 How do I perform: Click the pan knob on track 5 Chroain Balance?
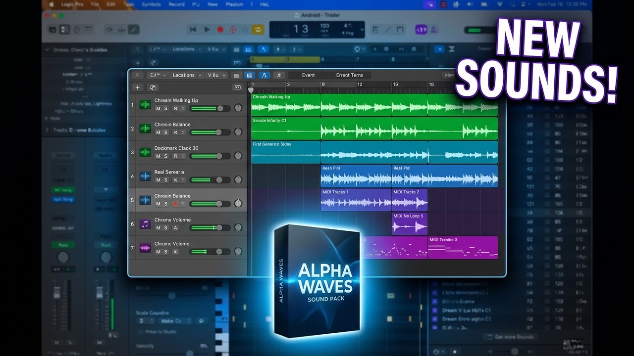[x=238, y=203]
